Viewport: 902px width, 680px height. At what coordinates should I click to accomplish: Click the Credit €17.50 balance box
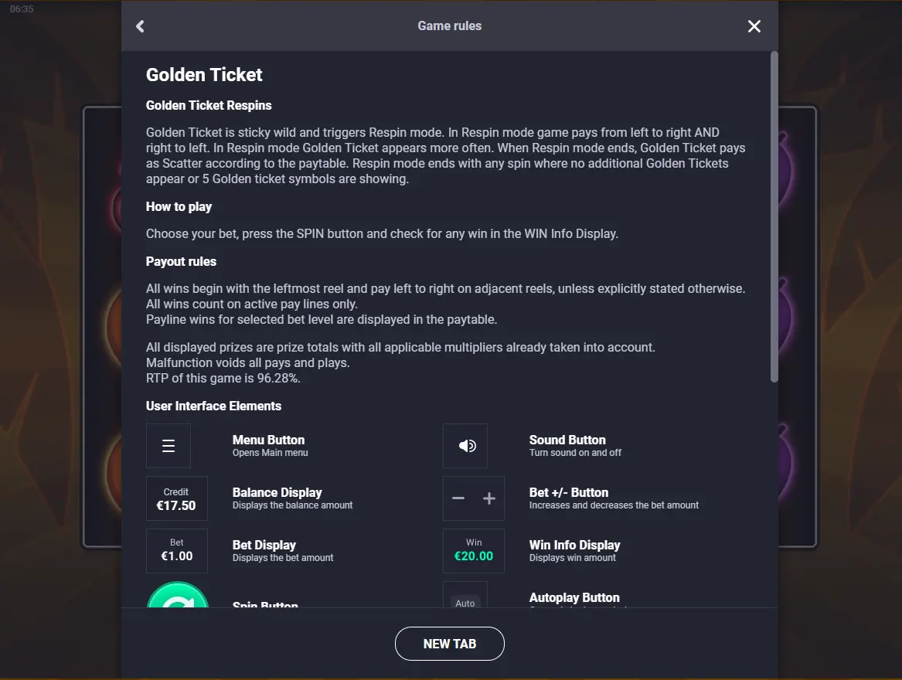tap(176, 498)
